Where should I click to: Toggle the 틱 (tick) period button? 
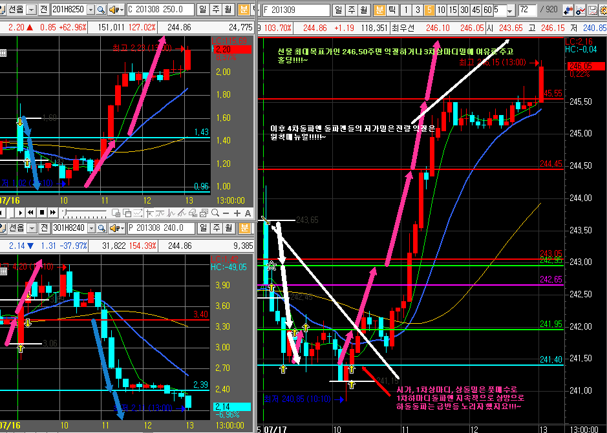(x=392, y=10)
